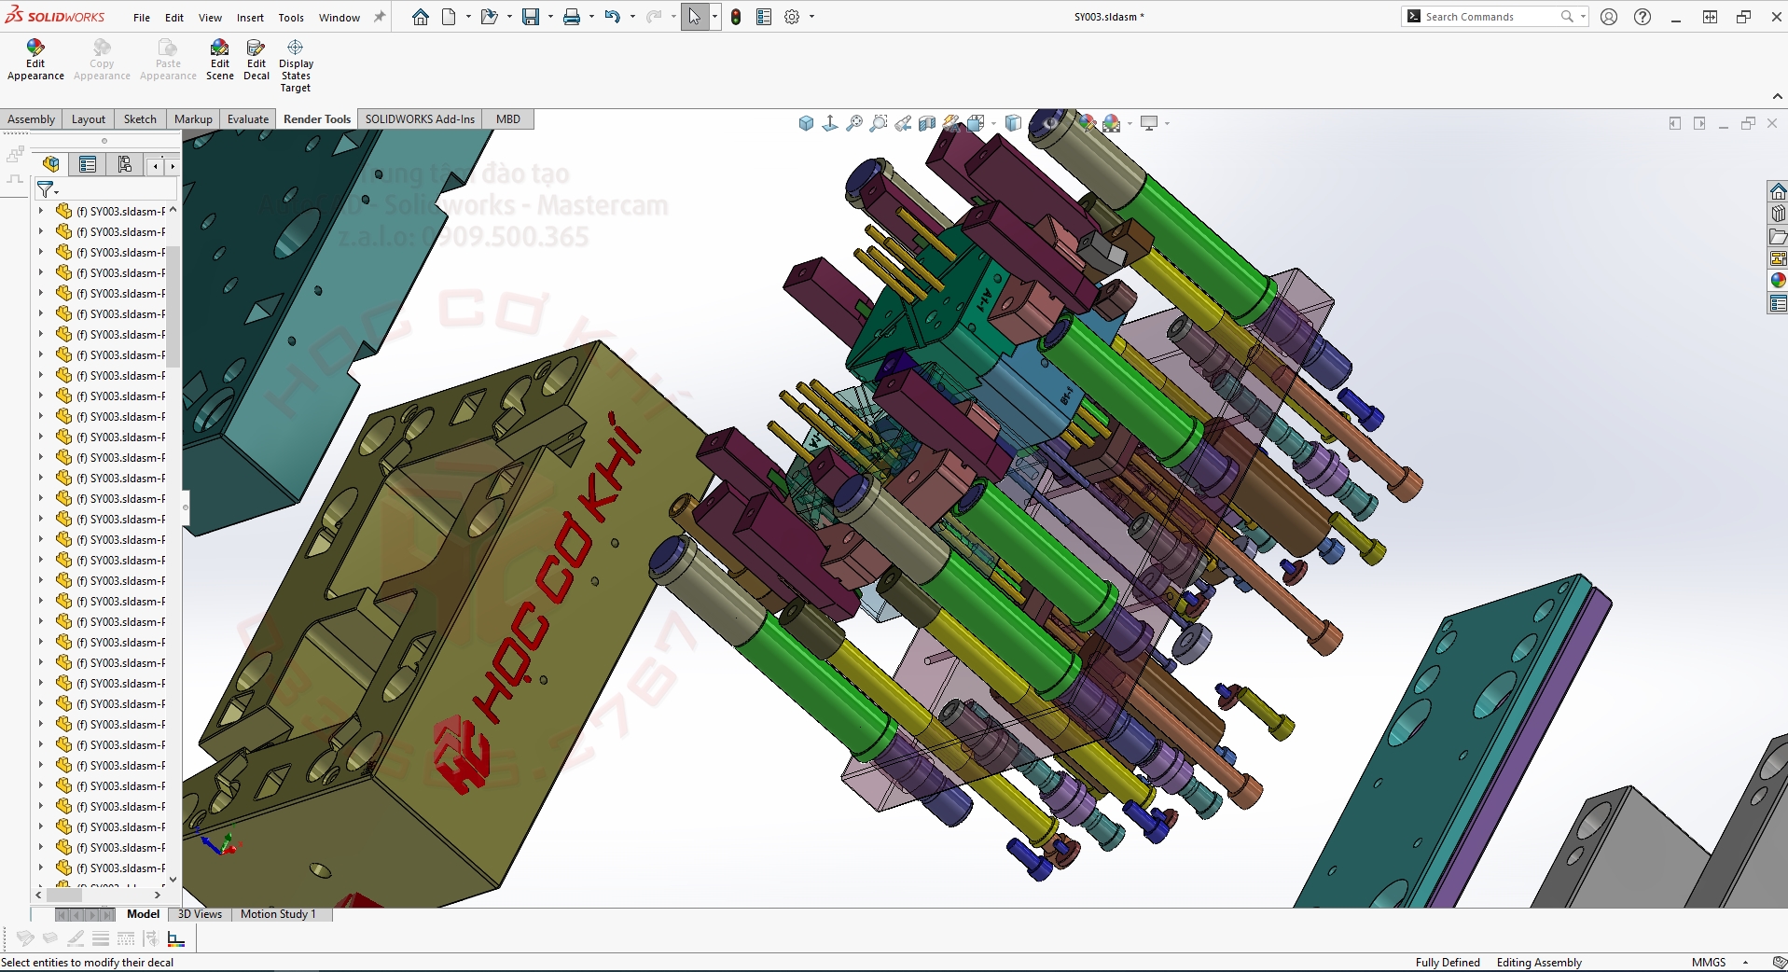
Task: Switch to the FeatureManager design tree tab
Action: pyautogui.click(x=51, y=165)
